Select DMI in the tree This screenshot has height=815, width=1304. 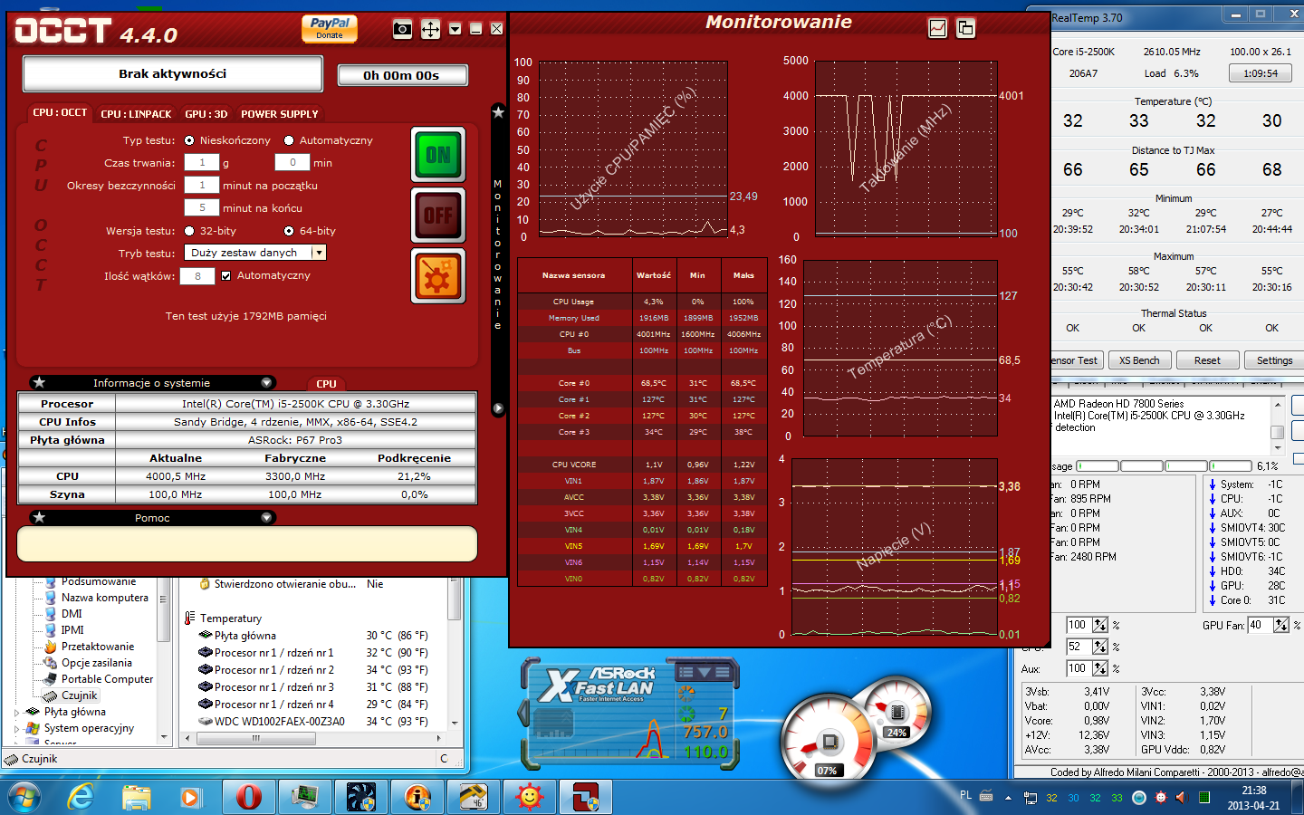(x=72, y=614)
